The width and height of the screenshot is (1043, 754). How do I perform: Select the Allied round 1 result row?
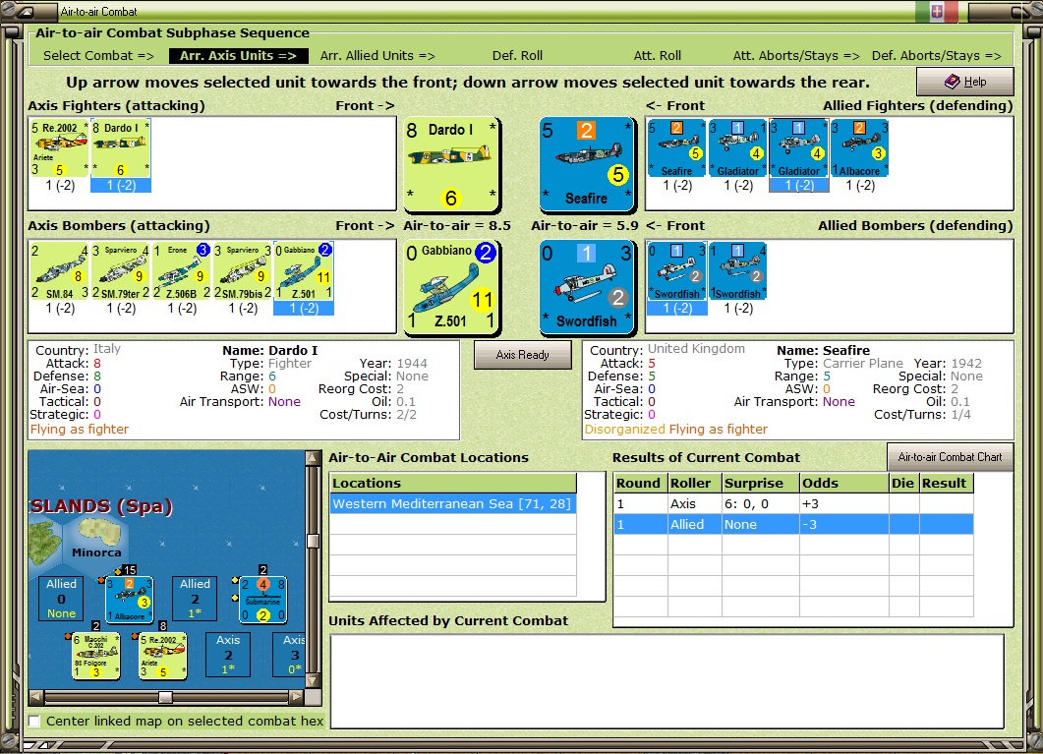coord(793,525)
